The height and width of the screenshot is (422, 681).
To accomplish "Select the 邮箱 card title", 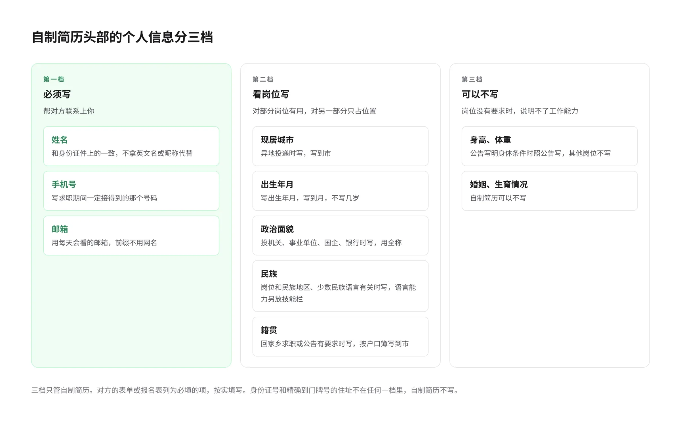I will (60, 229).
